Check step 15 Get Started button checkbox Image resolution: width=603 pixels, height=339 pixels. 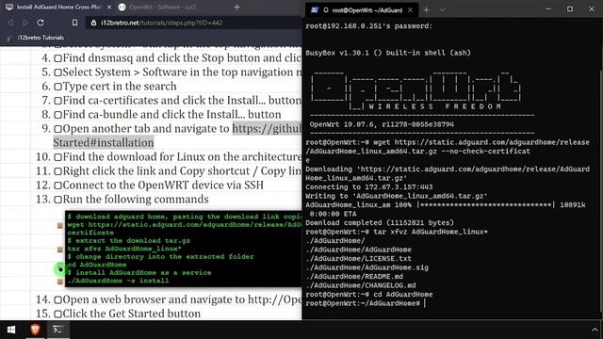coord(57,314)
